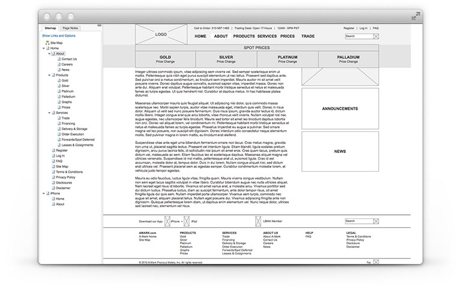The height and width of the screenshot is (288, 461).
Task: Open Graphs page in sitemap tree
Action: click(67, 102)
